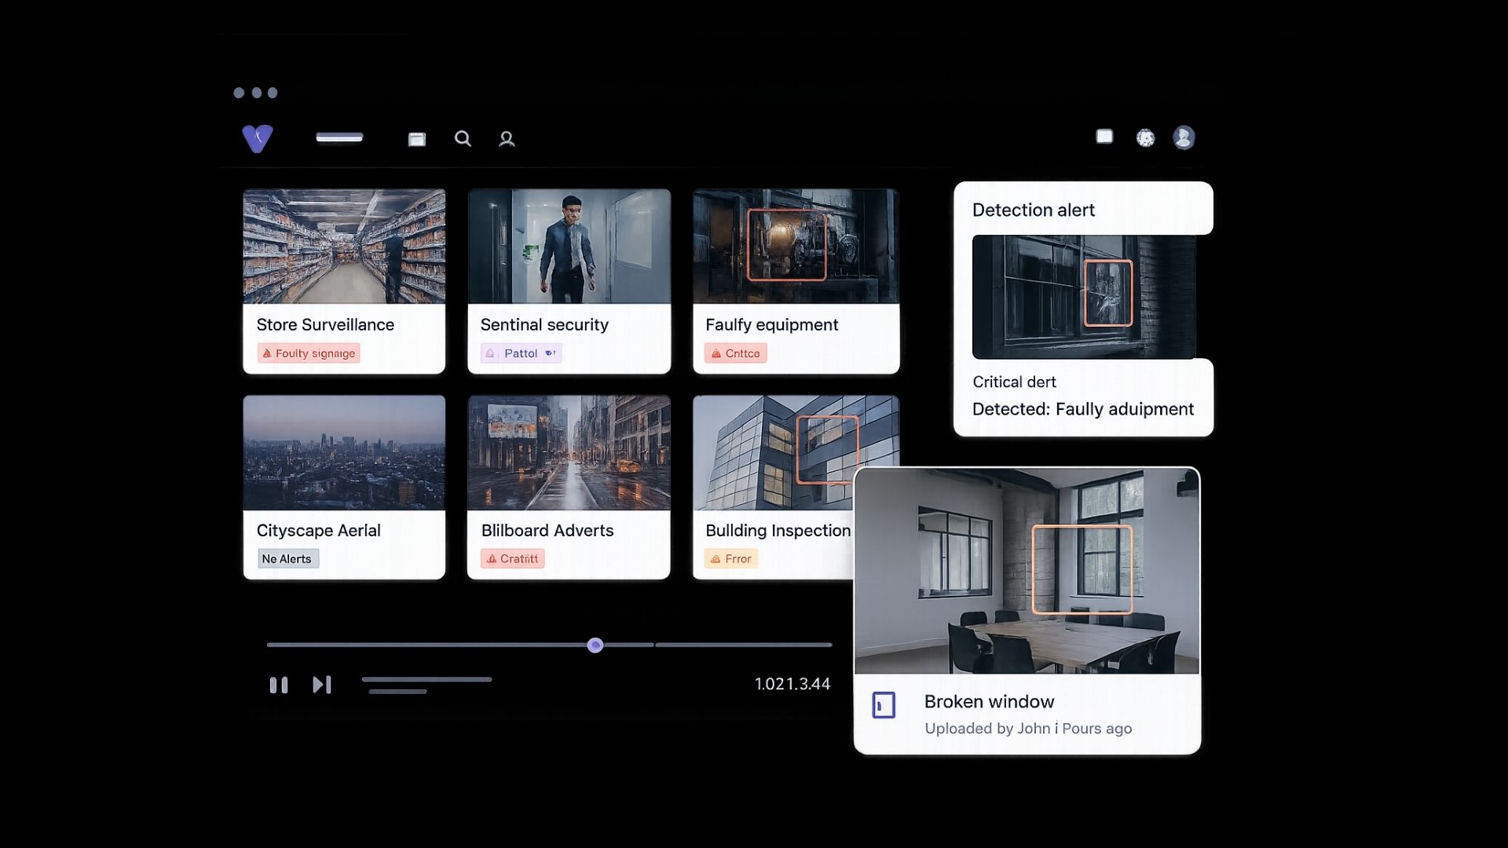Click the Cratiitt tag on Blilboard Adverts
The width and height of the screenshot is (1508, 848).
(x=513, y=559)
